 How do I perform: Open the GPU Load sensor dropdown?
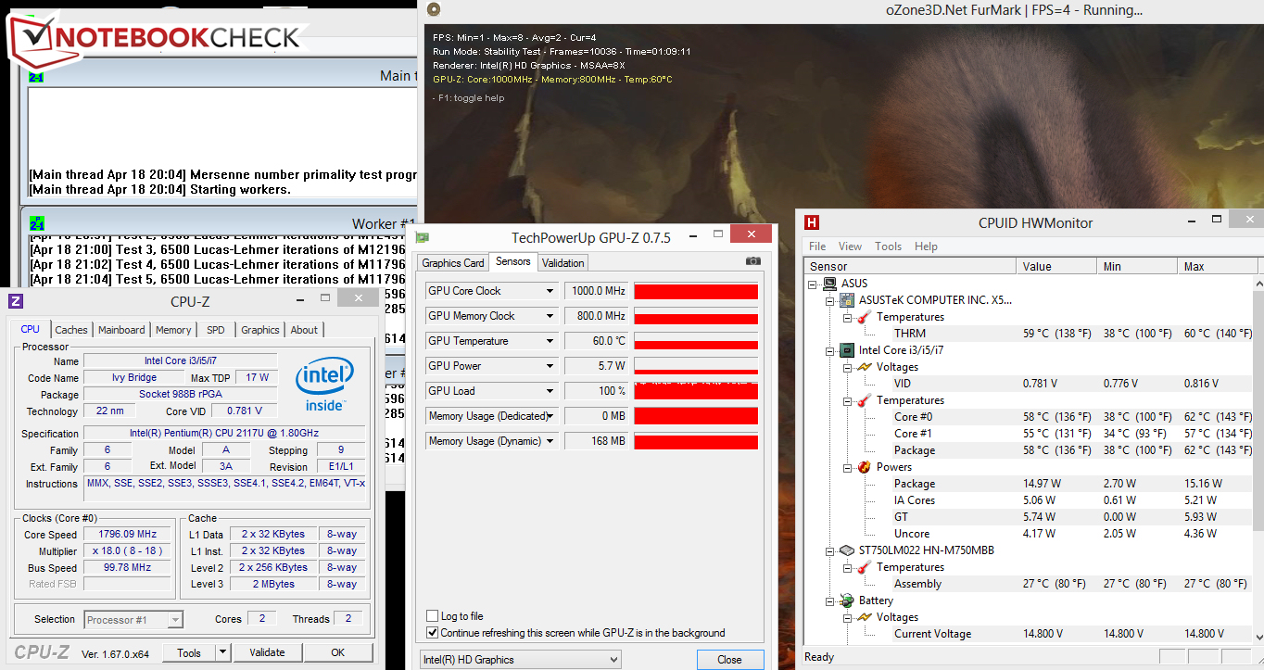550,391
